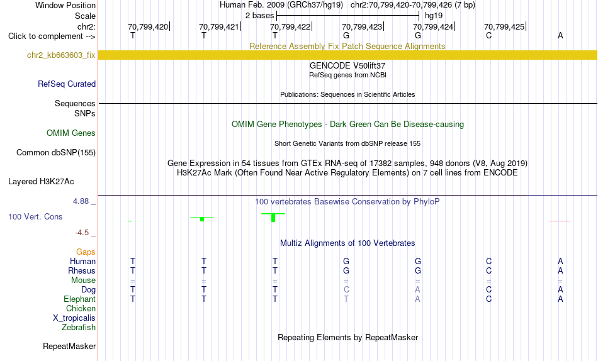Screen dimensions: 598x361
Task: Click the RepeatMasker track label
Action: pyautogui.click(x=69, y=346)
